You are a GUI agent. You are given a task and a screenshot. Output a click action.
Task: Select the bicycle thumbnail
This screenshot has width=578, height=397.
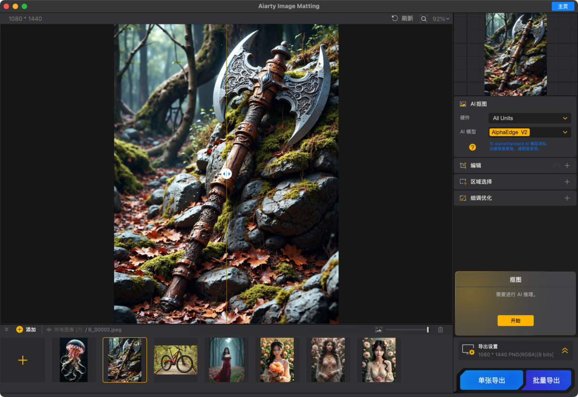pos(176,359)
